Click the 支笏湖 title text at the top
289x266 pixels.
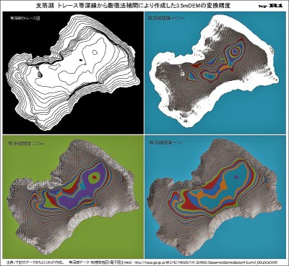tap(44, 6)
